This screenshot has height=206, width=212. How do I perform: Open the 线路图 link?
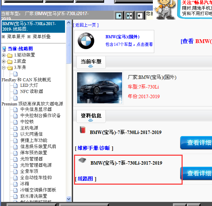click(x=85, y=179)
